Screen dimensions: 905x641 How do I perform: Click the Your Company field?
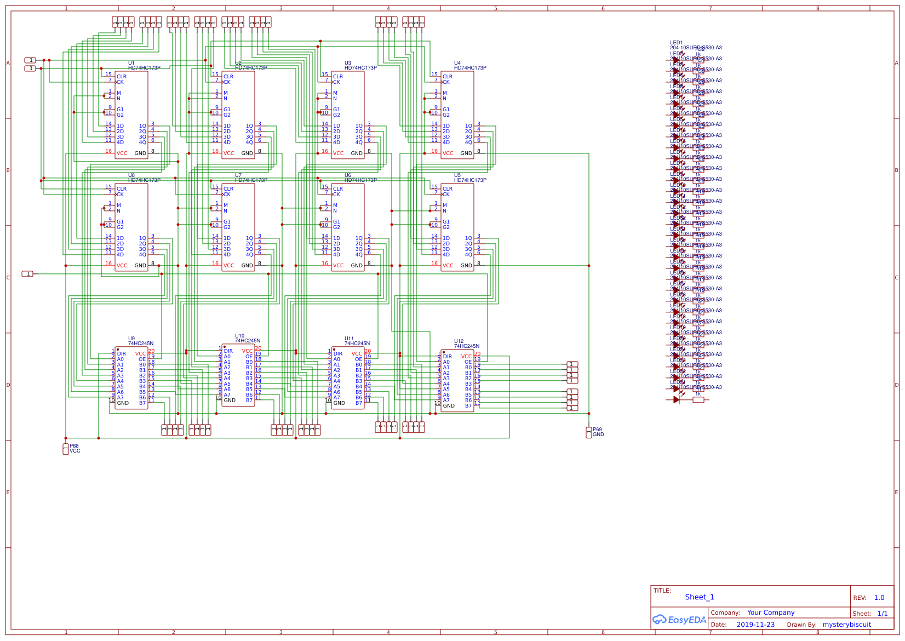click(770, 612)
